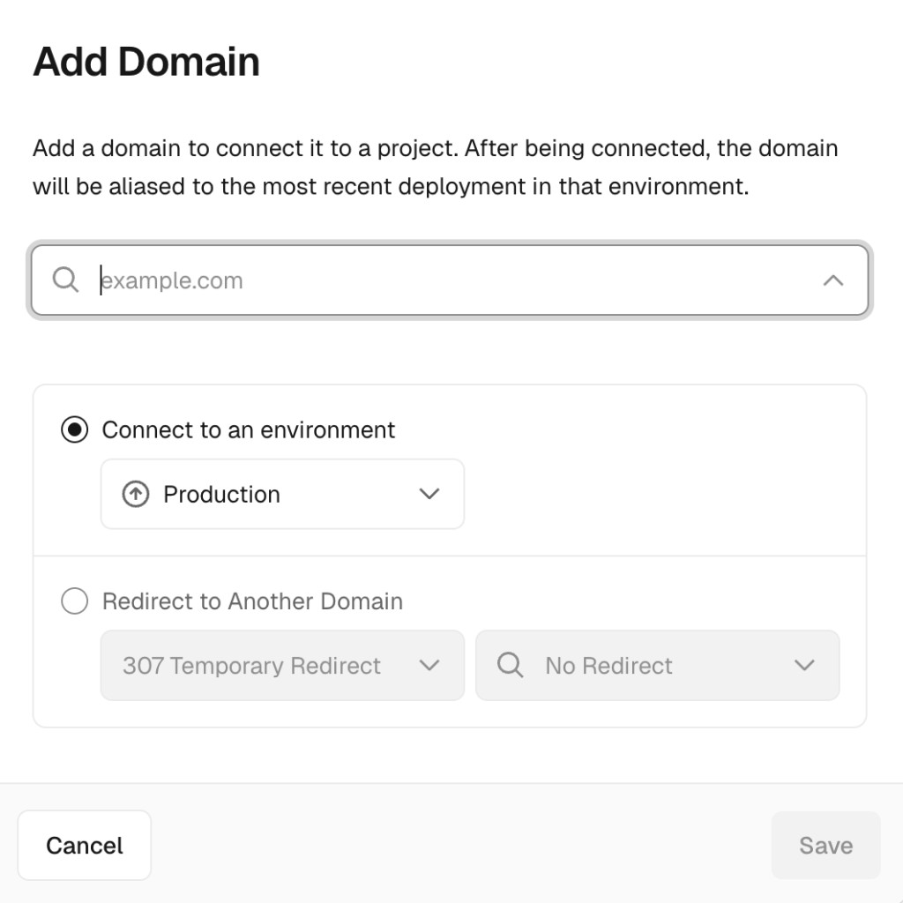Click the search magnifier icon in domain field
Viewport: 903px width, 903px height.
pos(65,280)
